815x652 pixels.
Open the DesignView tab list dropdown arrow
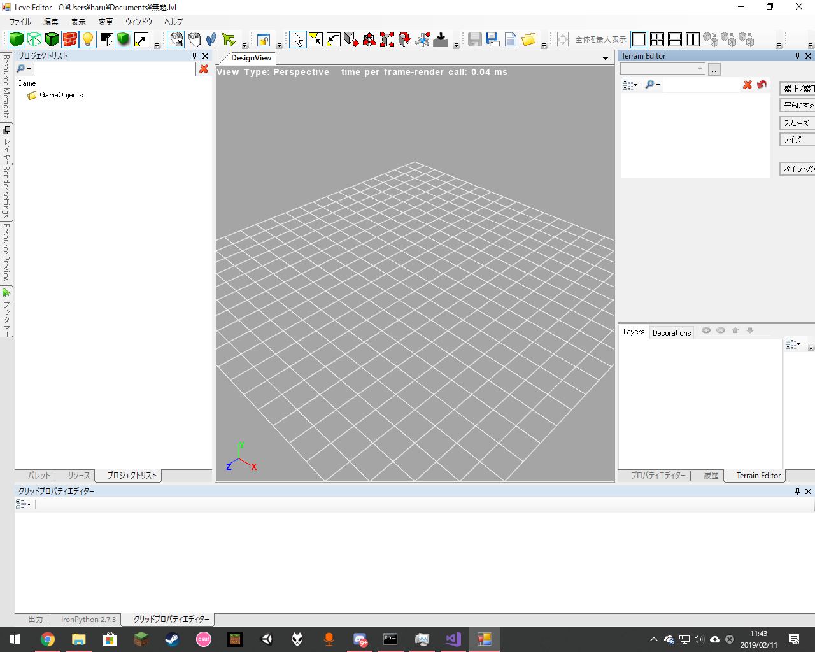605,59
